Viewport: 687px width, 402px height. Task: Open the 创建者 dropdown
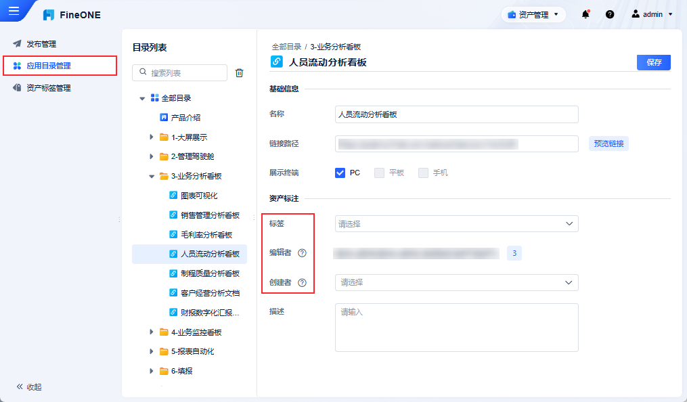pyautogui.click(x=456, y=282)
